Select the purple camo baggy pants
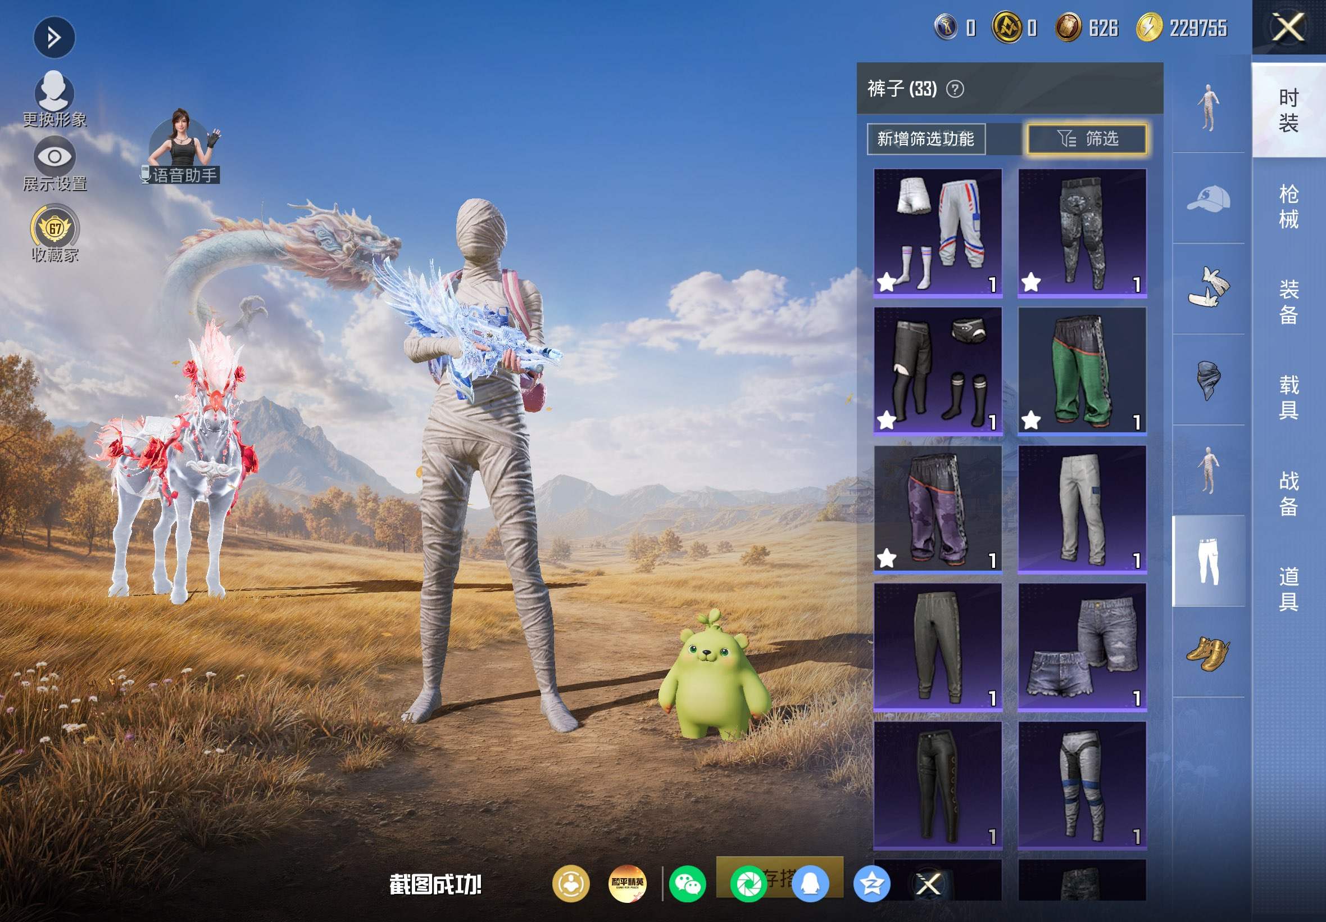 point(938,509)
